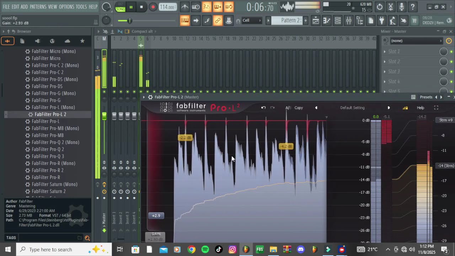This screenshot has width=455, height=256.
Task: Toggle loop recording icon
Action: pos(229,7)
